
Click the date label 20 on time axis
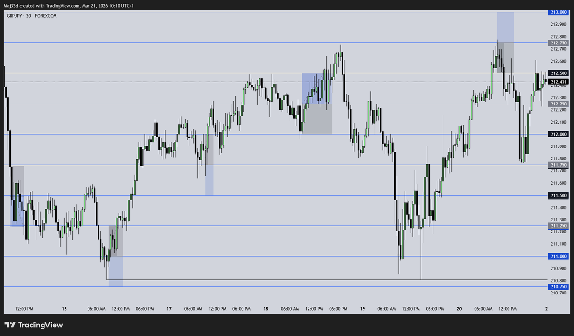[x=459, y=309]
